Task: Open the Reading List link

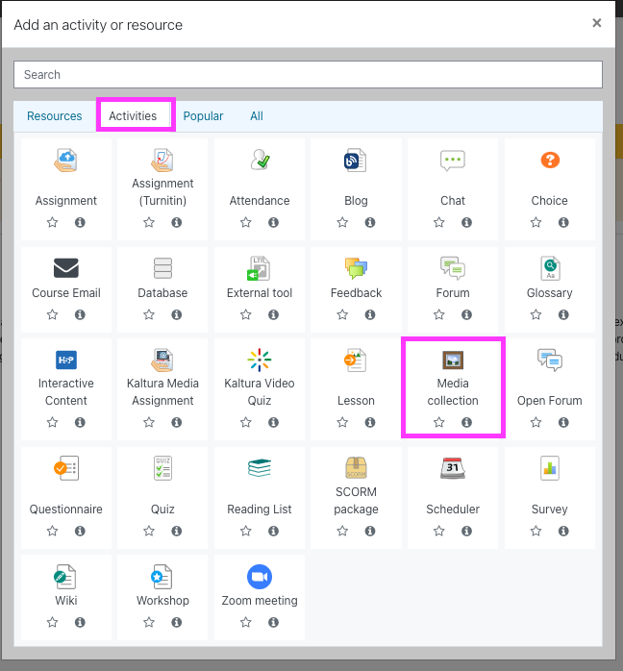Action: (260, 509)
